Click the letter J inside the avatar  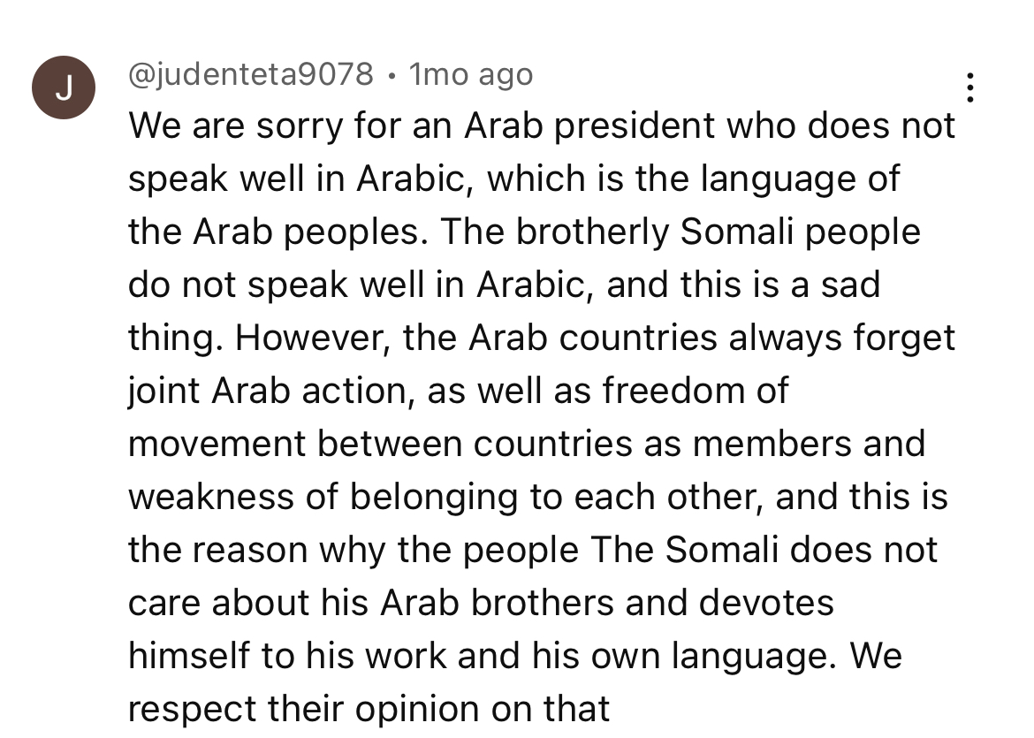point(64,87)
